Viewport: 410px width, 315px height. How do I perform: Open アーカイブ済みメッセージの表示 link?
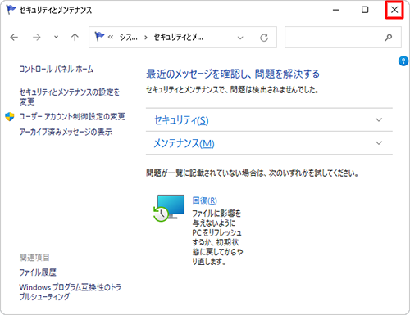pyautogui.click(x=66, y=132)
